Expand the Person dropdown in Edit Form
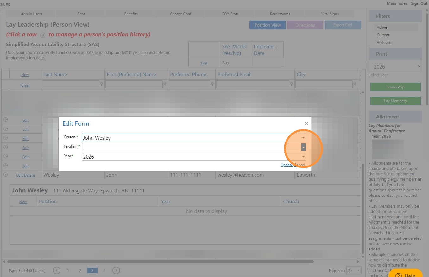 coord(303,138)
